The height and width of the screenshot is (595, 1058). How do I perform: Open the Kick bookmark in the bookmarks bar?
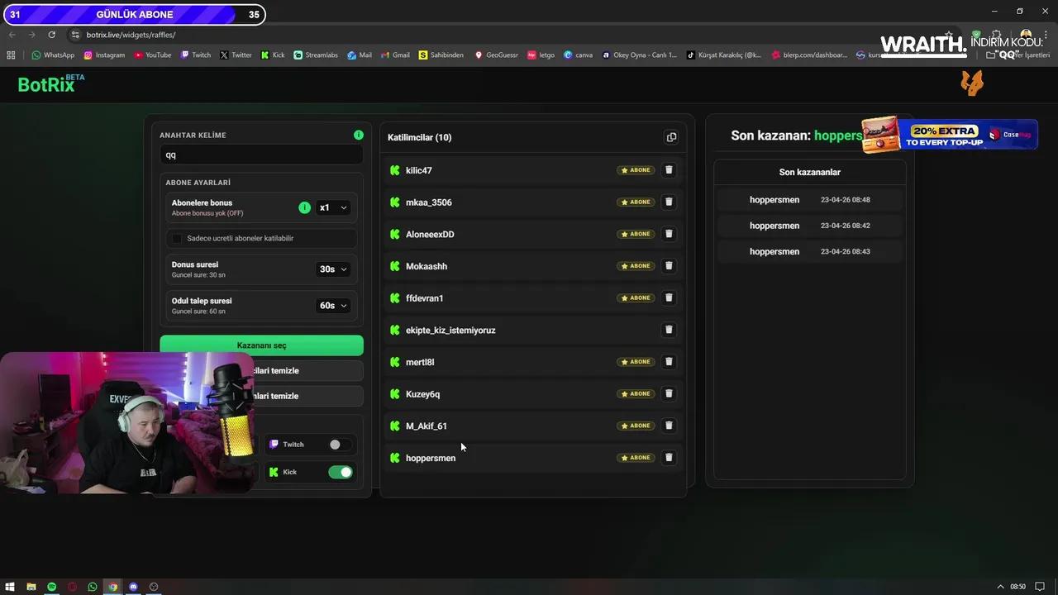pos(273,55)
